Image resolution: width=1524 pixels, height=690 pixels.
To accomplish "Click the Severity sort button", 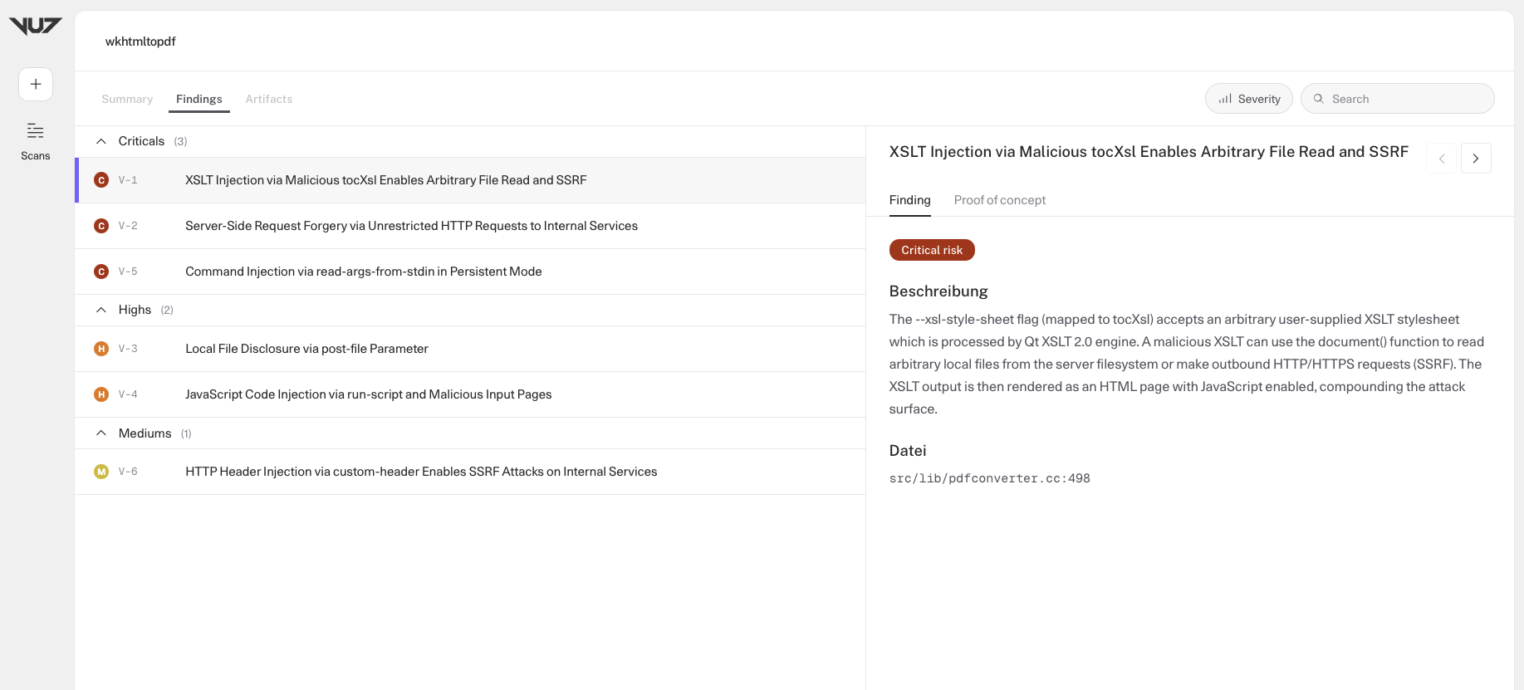I will point(1249,99).
